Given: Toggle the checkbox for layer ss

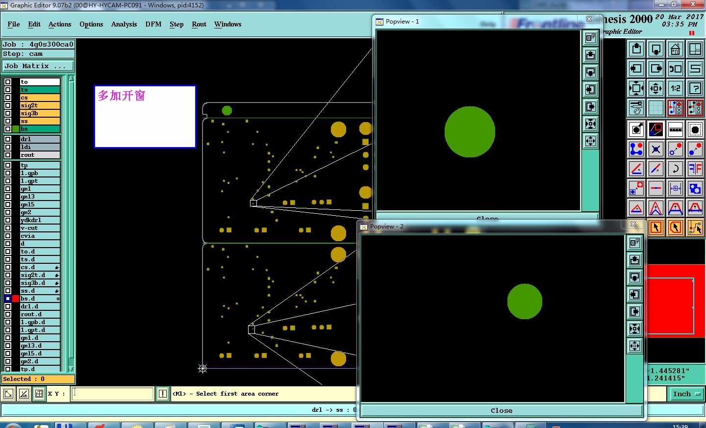Looking at the screenshot, I should 8,121.
